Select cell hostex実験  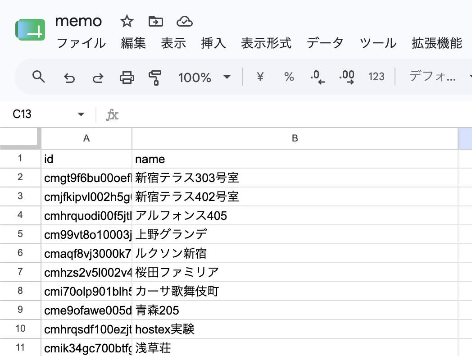[295, 329]
